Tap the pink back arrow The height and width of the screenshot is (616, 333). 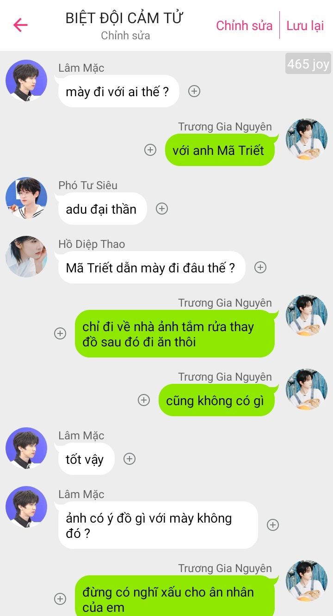[x=21, y=25]
